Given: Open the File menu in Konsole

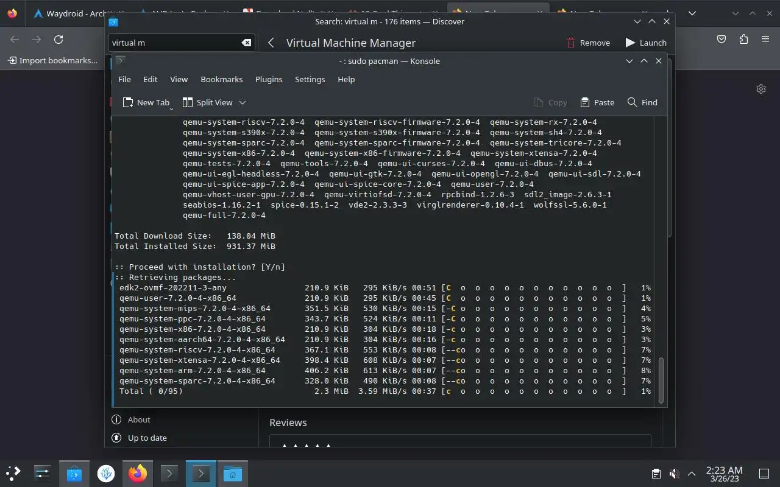Looking at the screenshot, I should [x=124, y=79].
